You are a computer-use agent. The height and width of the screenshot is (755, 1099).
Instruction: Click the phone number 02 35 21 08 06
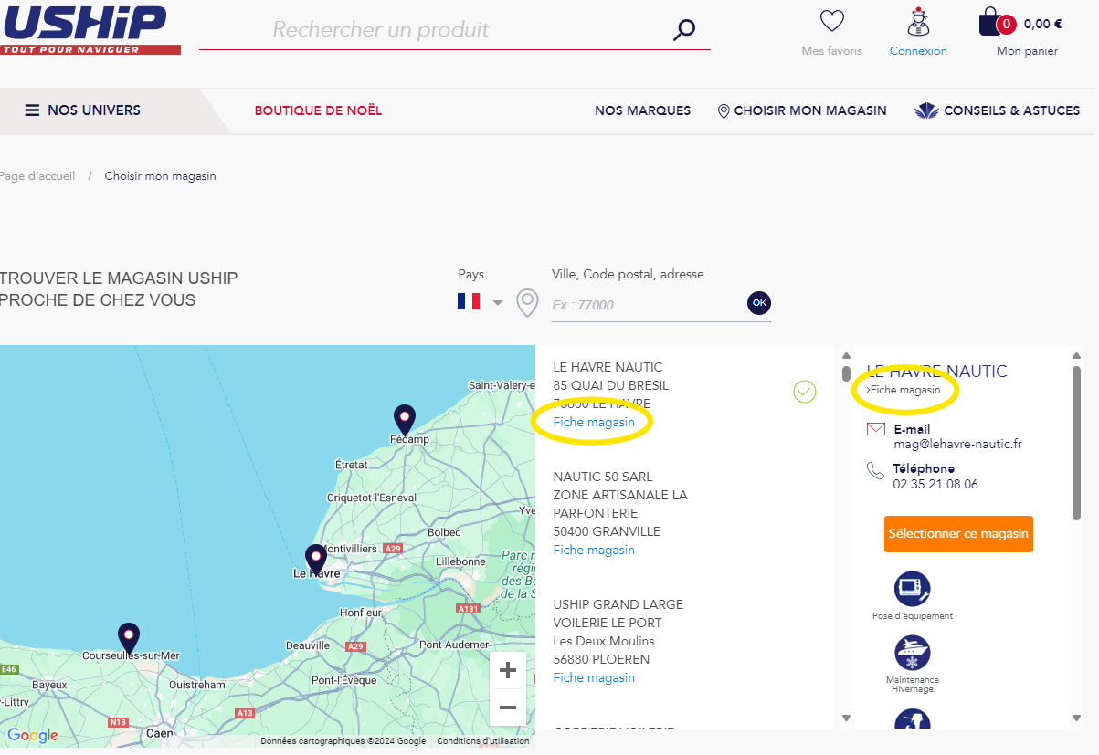935,484
